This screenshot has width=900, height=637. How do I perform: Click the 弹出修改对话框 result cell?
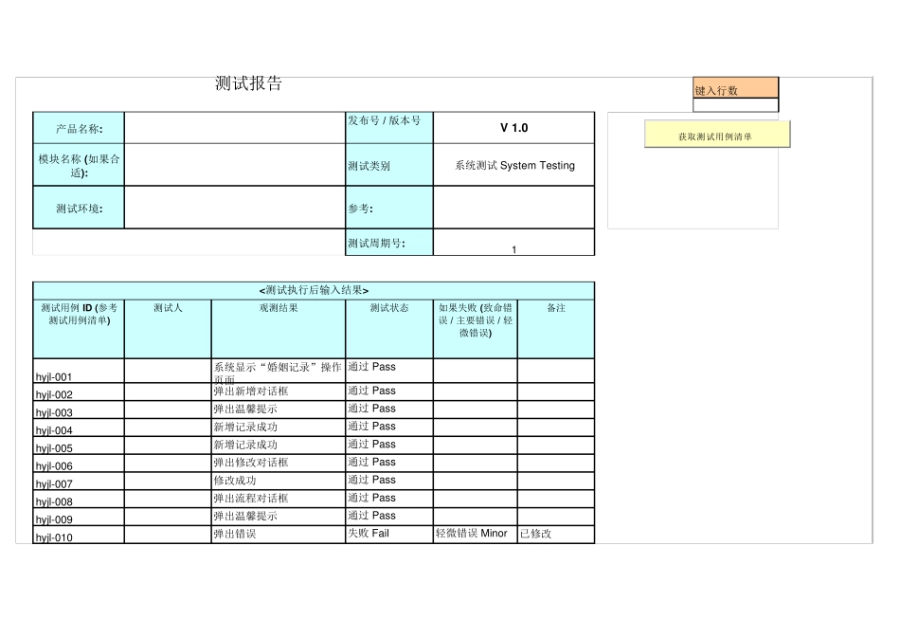point(279,463)
